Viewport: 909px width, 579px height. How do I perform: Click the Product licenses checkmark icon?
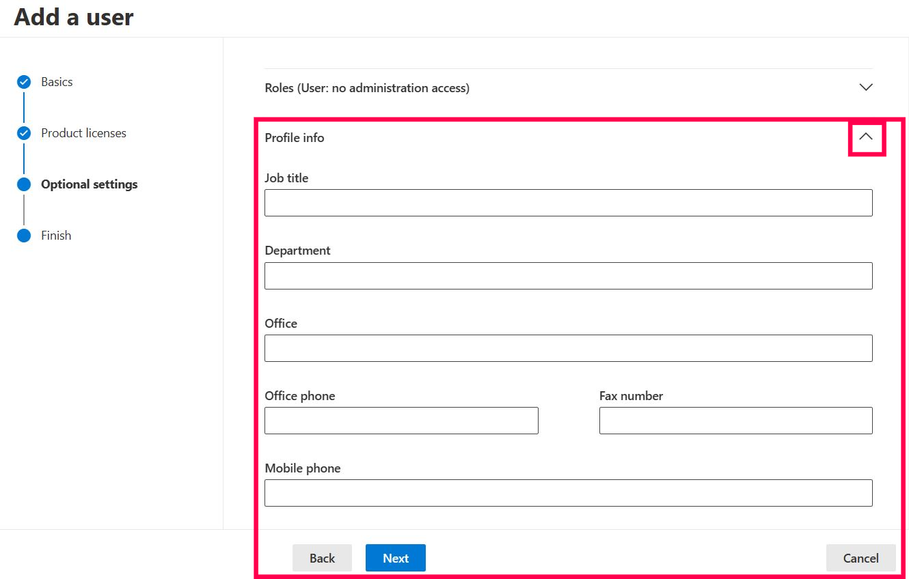24,133
